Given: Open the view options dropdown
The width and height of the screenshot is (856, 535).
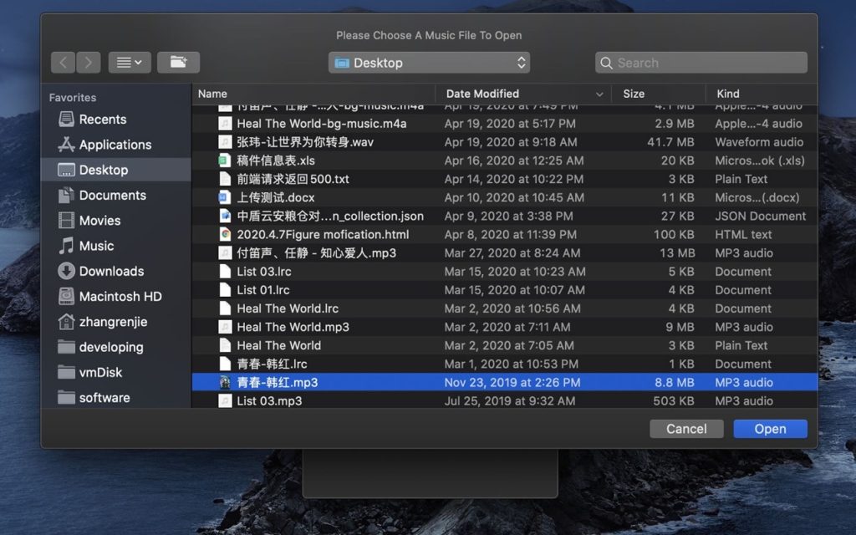Looking at the screenshot, I should pos(129,63).
